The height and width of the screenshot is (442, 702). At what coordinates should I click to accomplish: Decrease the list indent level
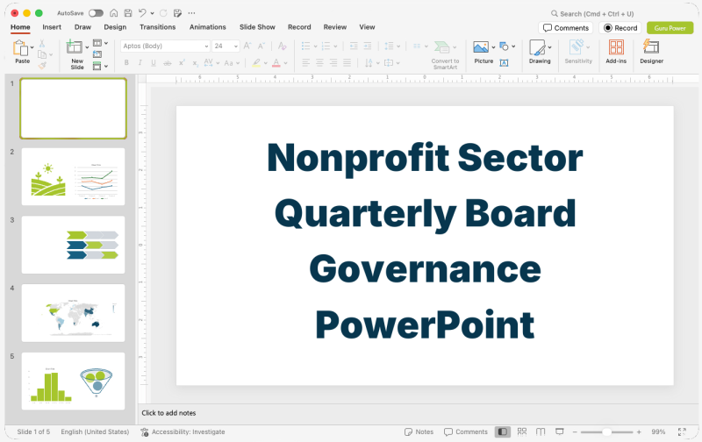tap(354, 46)
